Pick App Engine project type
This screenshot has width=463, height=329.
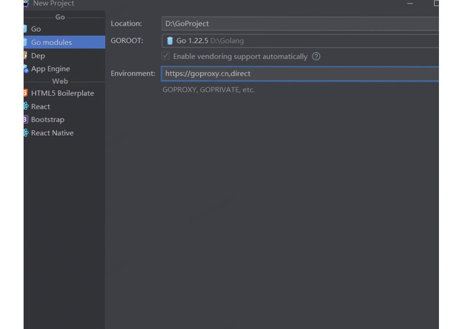[x=65, y=68]
